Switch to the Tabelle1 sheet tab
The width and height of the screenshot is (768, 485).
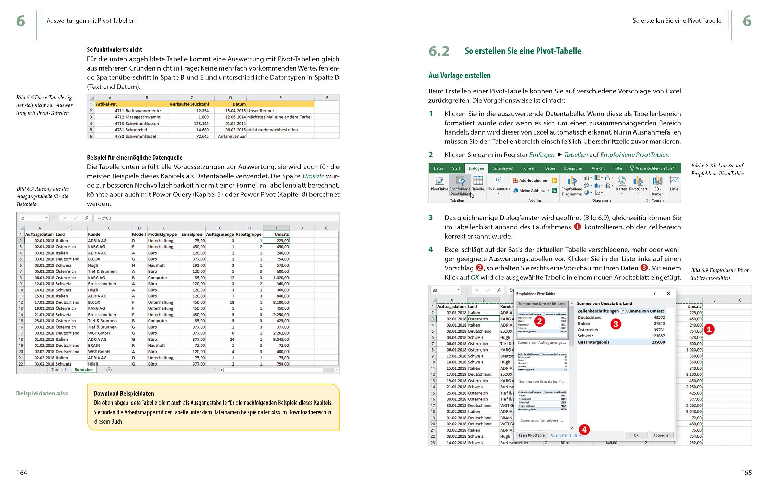pos(59,370)
